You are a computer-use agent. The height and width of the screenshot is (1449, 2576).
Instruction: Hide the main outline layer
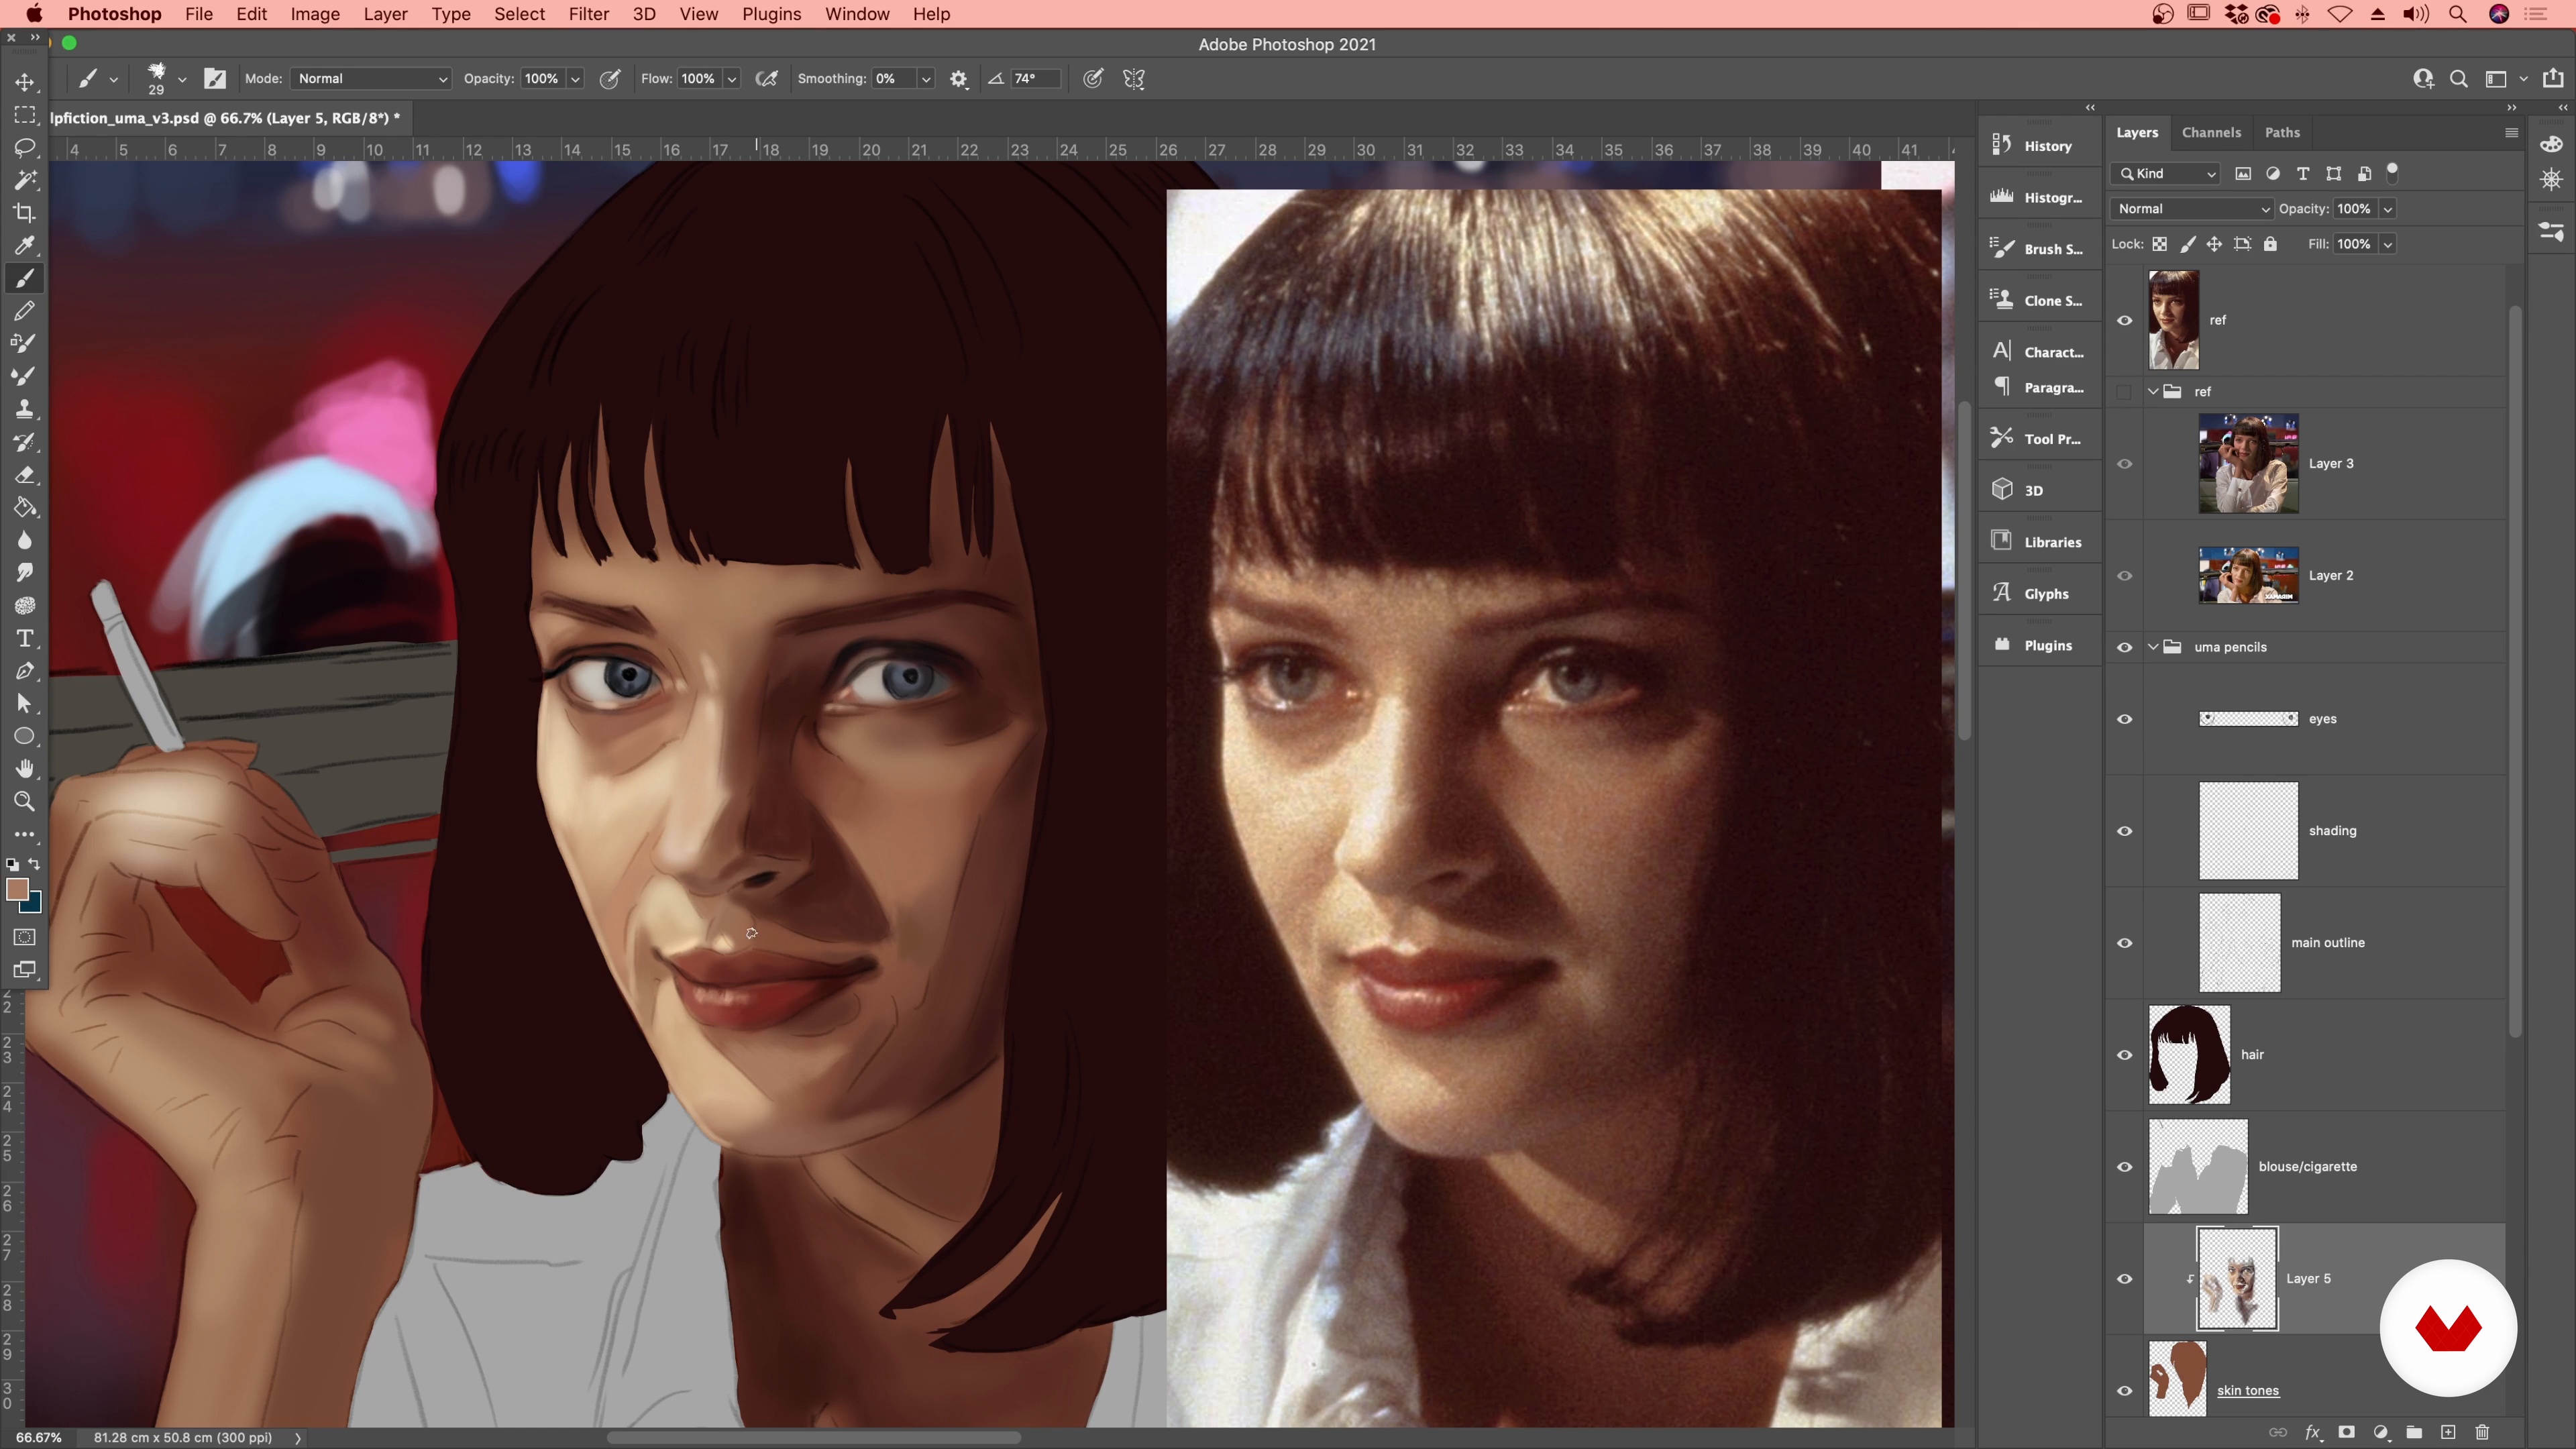click(2125, 943)
